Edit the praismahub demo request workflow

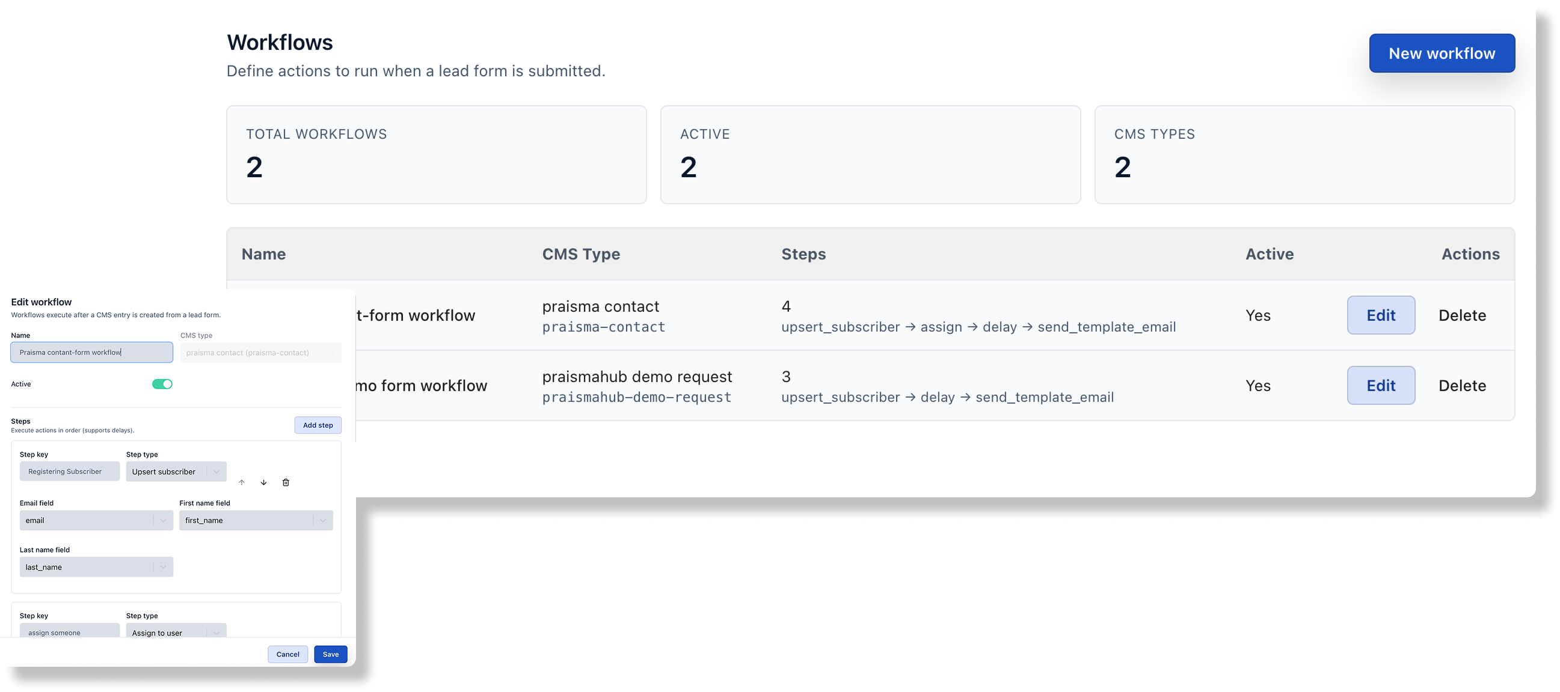point(1381,385)
